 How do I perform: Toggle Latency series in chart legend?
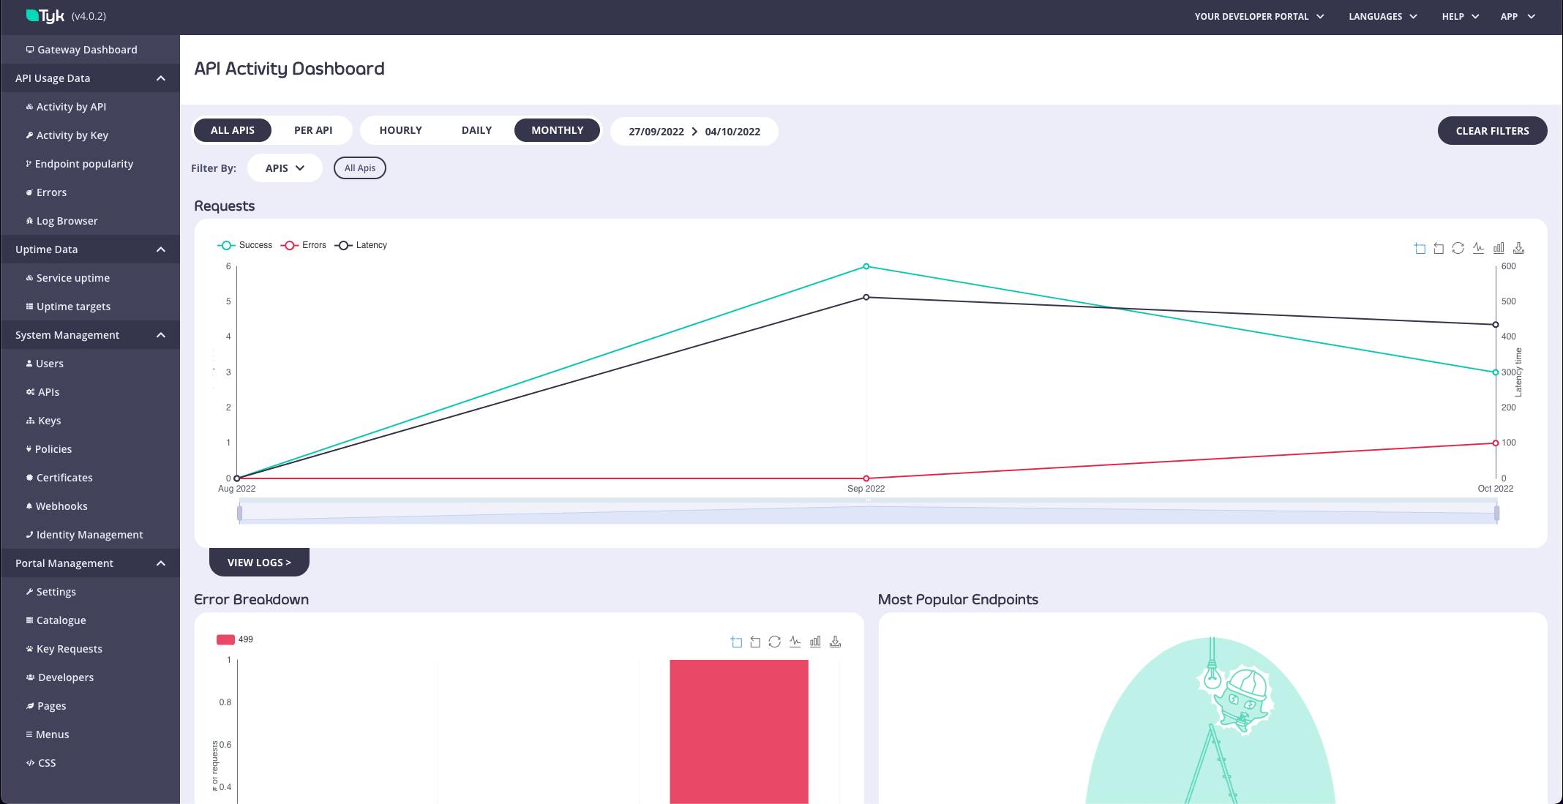(x=361, y=245)
